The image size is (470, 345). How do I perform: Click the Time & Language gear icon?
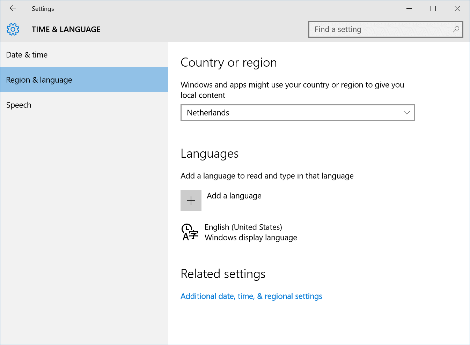point(13,29)
